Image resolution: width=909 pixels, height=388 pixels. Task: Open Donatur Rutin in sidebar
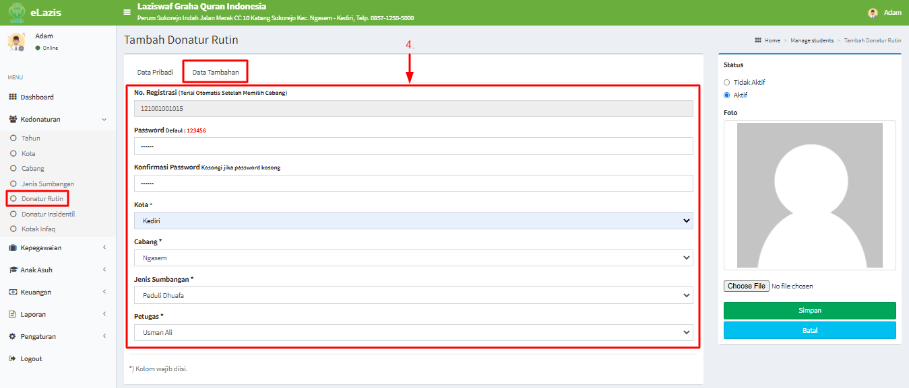(x=42, y=199)
